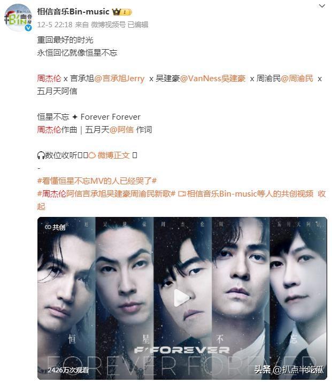
Task: Click the blue verified badge on avatar
Action: [x=28, y=28]
